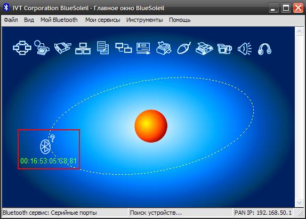The height and width of the screenshot is (219, 306).
Task: Open the Вид menu
Action: (29, 20)
